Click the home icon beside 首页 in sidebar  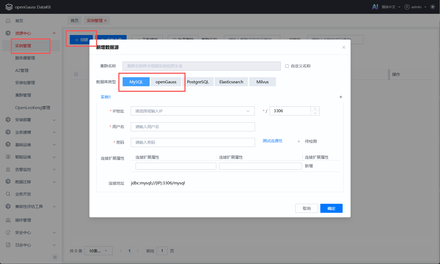8,21
